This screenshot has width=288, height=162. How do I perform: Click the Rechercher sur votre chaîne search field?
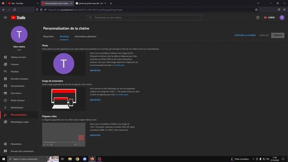click(x=144, y=18)
